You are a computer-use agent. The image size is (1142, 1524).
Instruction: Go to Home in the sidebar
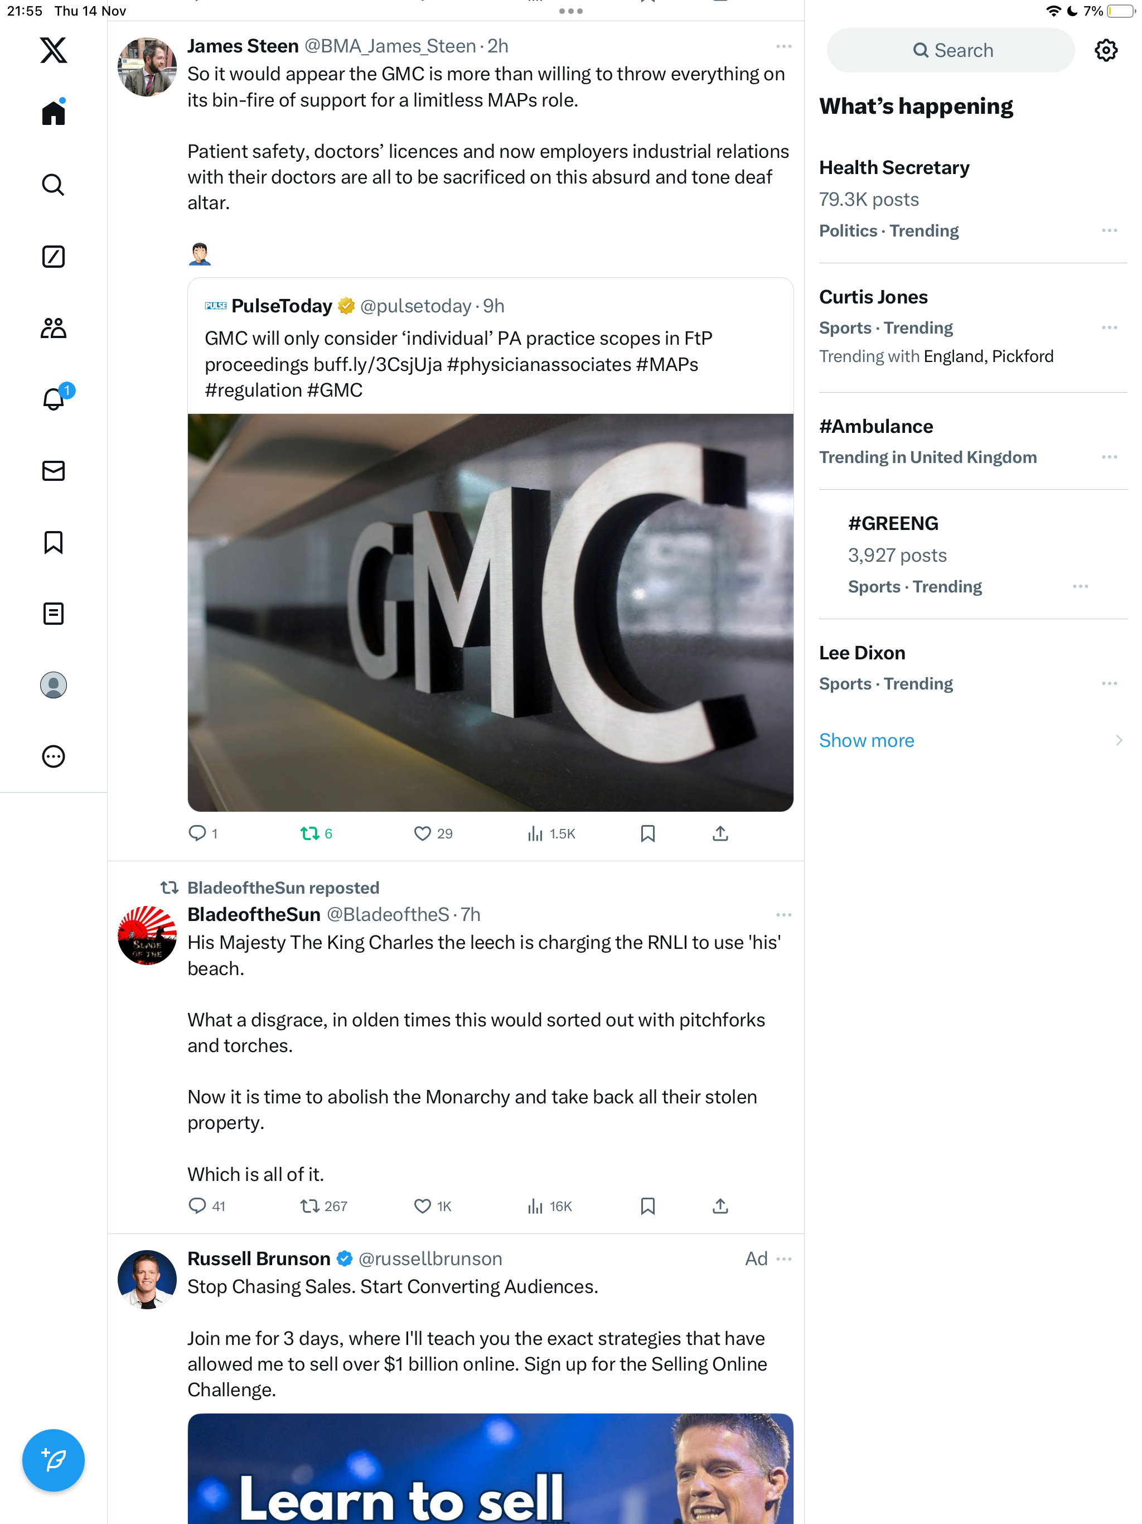[x=53, y=112]
